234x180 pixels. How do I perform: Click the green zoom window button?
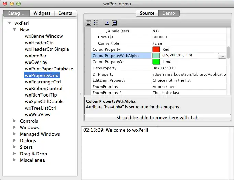pyautogui.click(x=19, y=4)
